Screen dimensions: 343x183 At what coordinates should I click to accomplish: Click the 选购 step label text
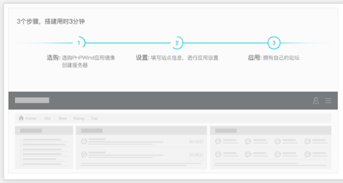[x=53, y=58]
